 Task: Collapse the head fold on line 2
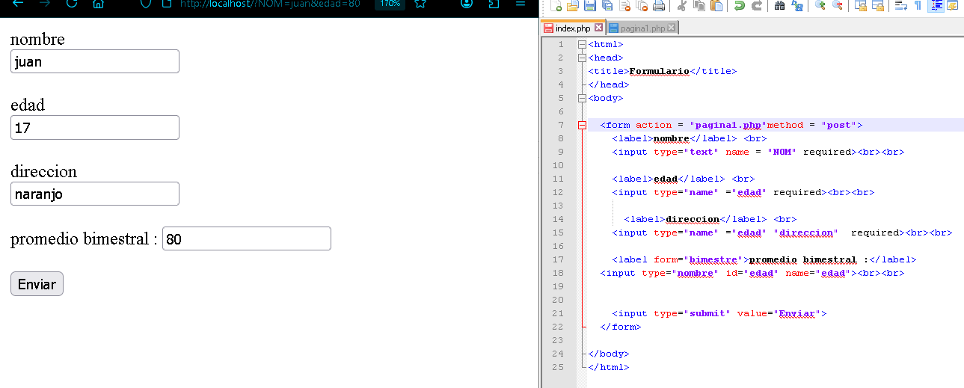pos(582,58)
